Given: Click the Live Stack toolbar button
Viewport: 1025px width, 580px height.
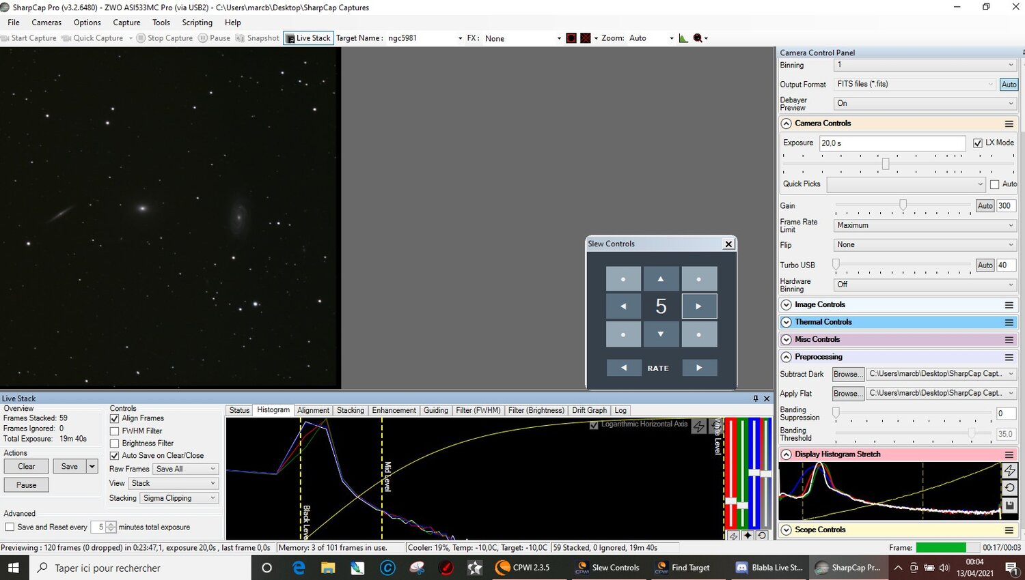Looking at the screenshot, I should [x=308, y=38].
